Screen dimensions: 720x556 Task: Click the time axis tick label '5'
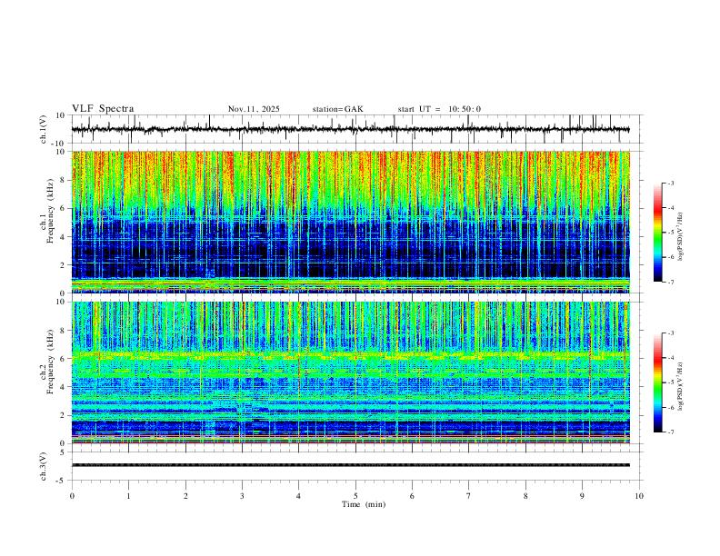point(355,496)
